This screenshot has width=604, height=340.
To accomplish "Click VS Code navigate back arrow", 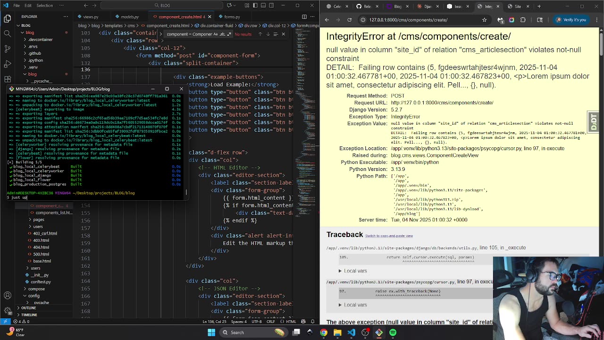I will [x=86, y=5].
